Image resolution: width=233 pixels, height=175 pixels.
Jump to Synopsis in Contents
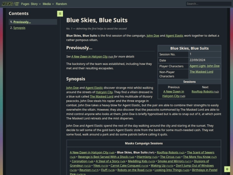point(19,28)
